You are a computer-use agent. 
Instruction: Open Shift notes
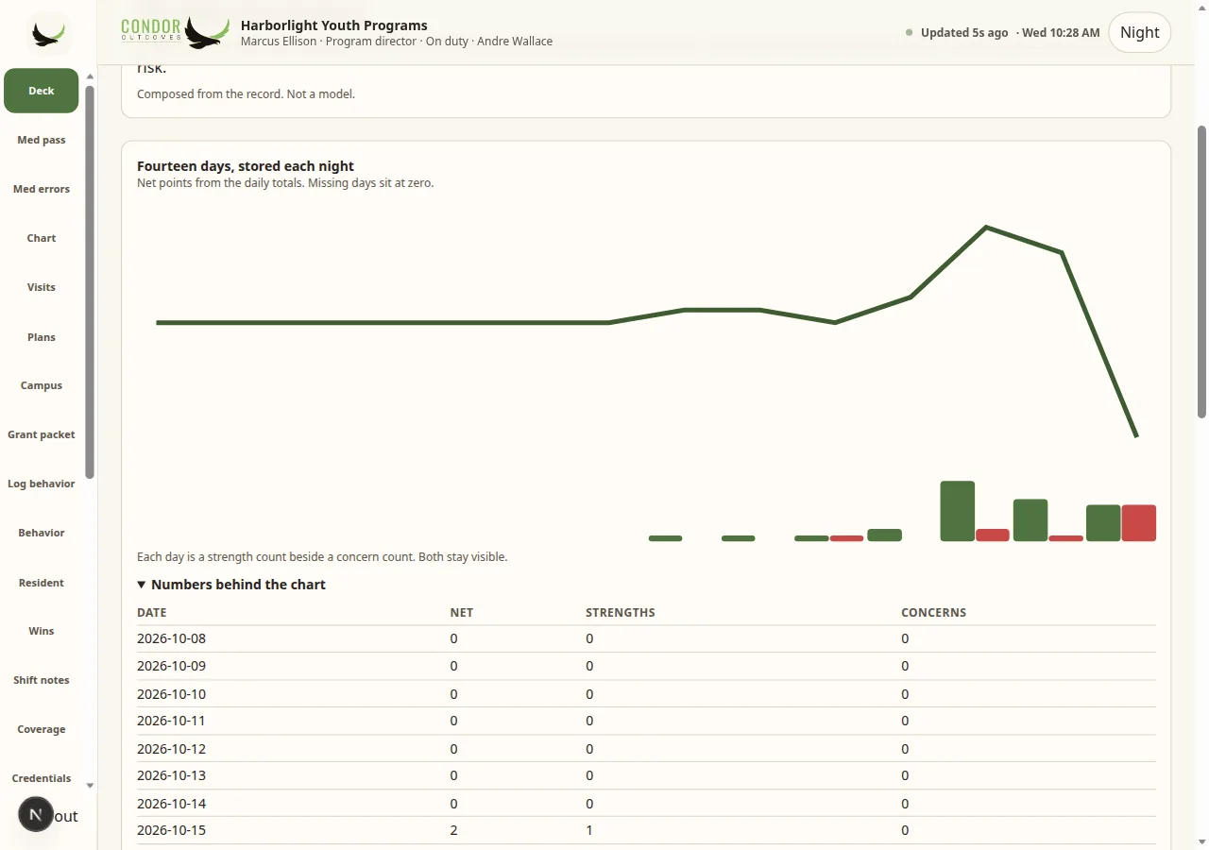(42, 680)
